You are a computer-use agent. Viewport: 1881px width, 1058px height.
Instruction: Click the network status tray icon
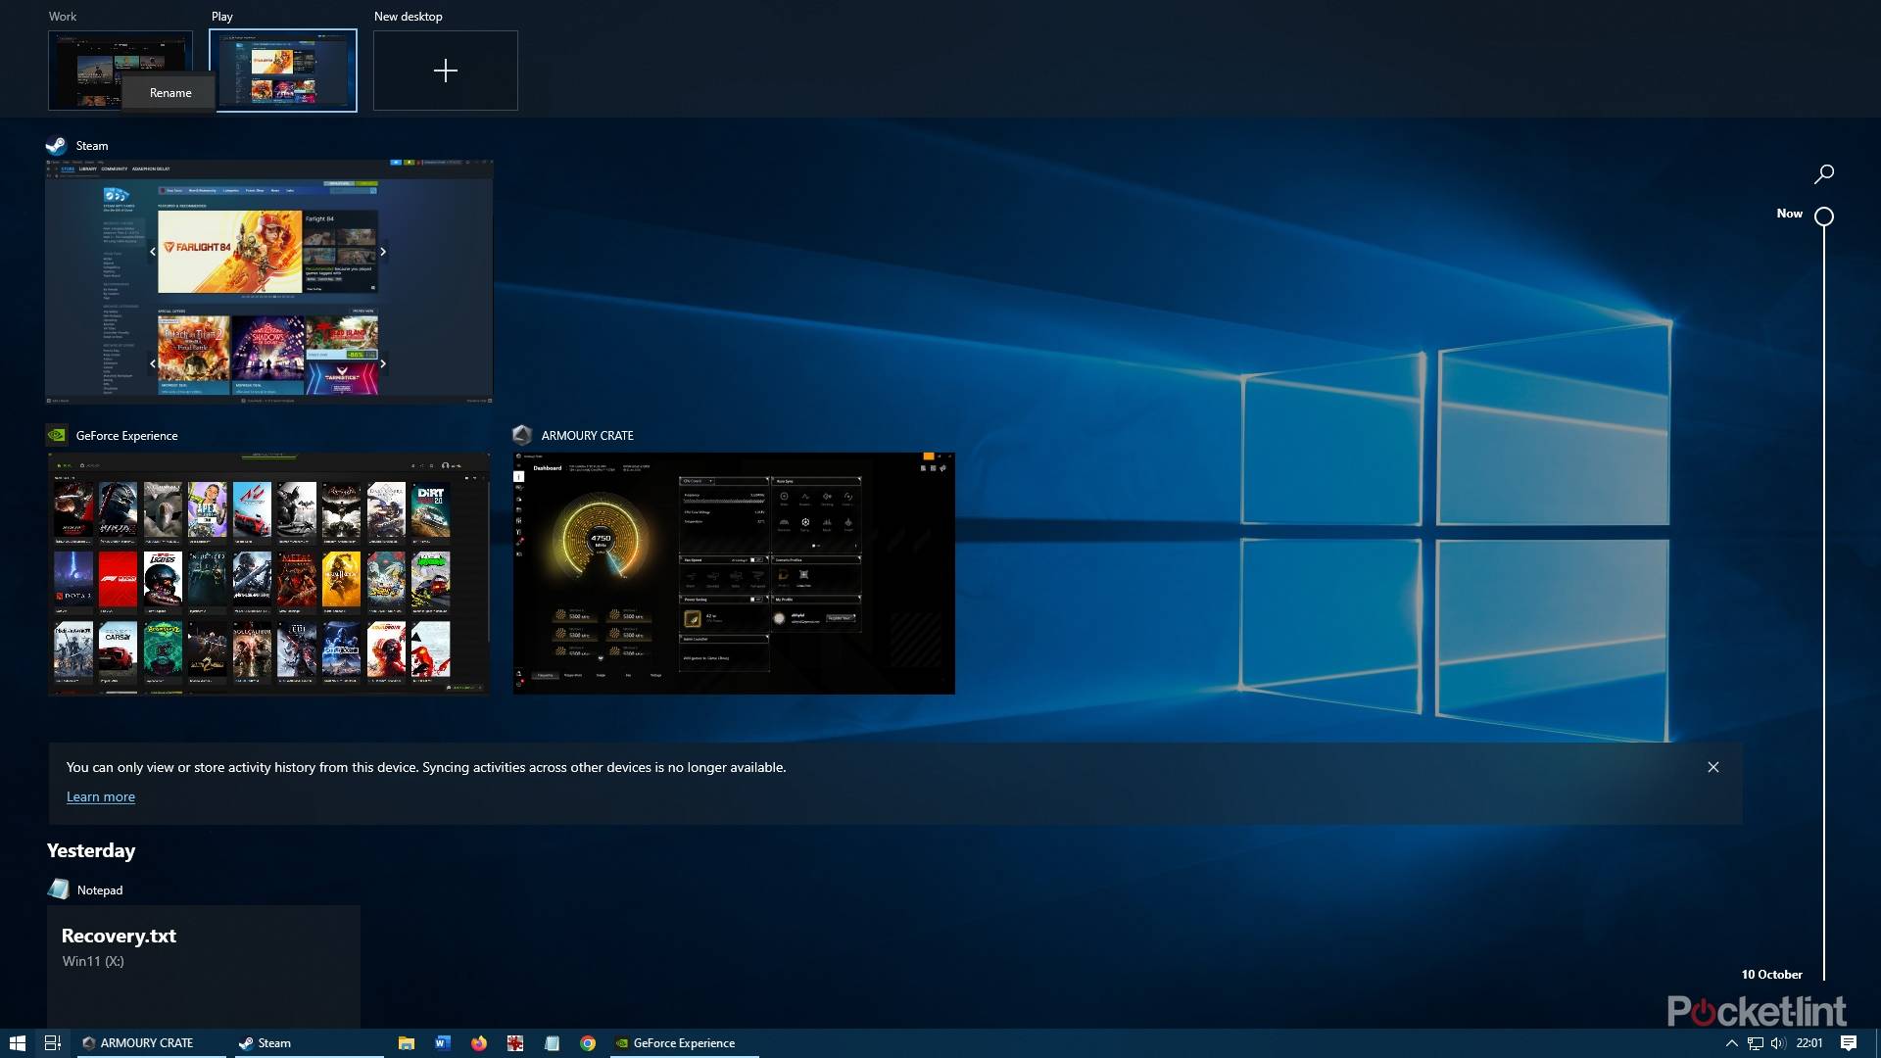click(1756, 1042)
